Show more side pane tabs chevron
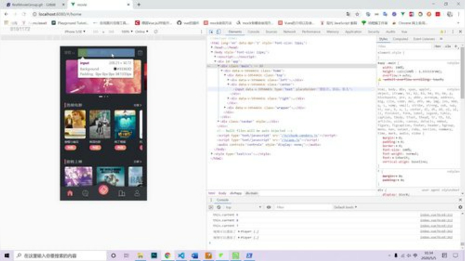 (x=441, y=39)
